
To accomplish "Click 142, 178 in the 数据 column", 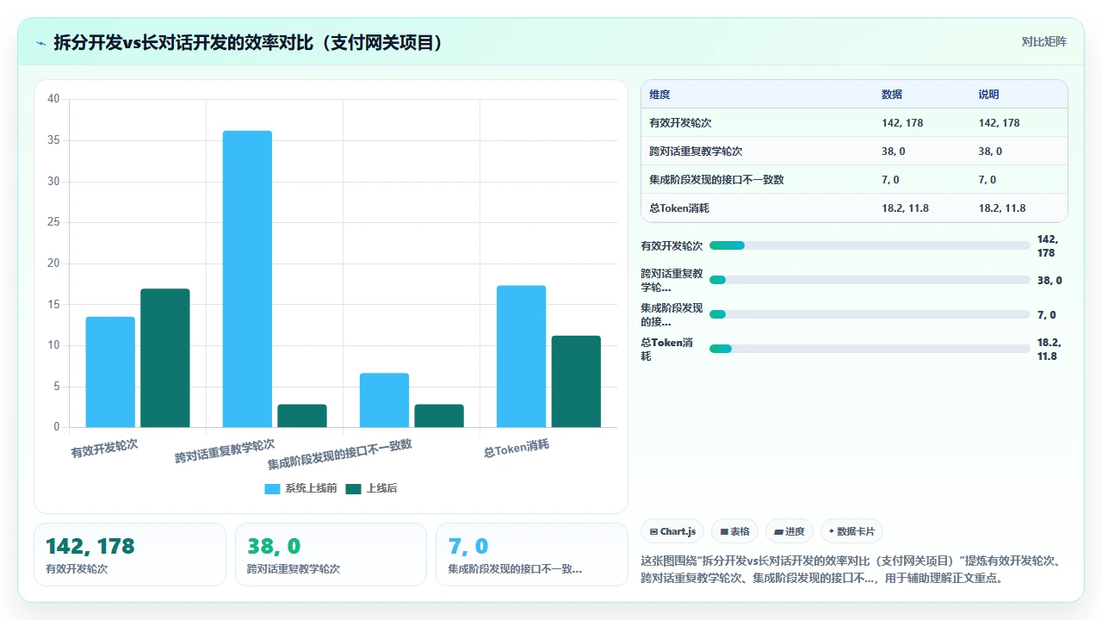I will coord(902,123).
